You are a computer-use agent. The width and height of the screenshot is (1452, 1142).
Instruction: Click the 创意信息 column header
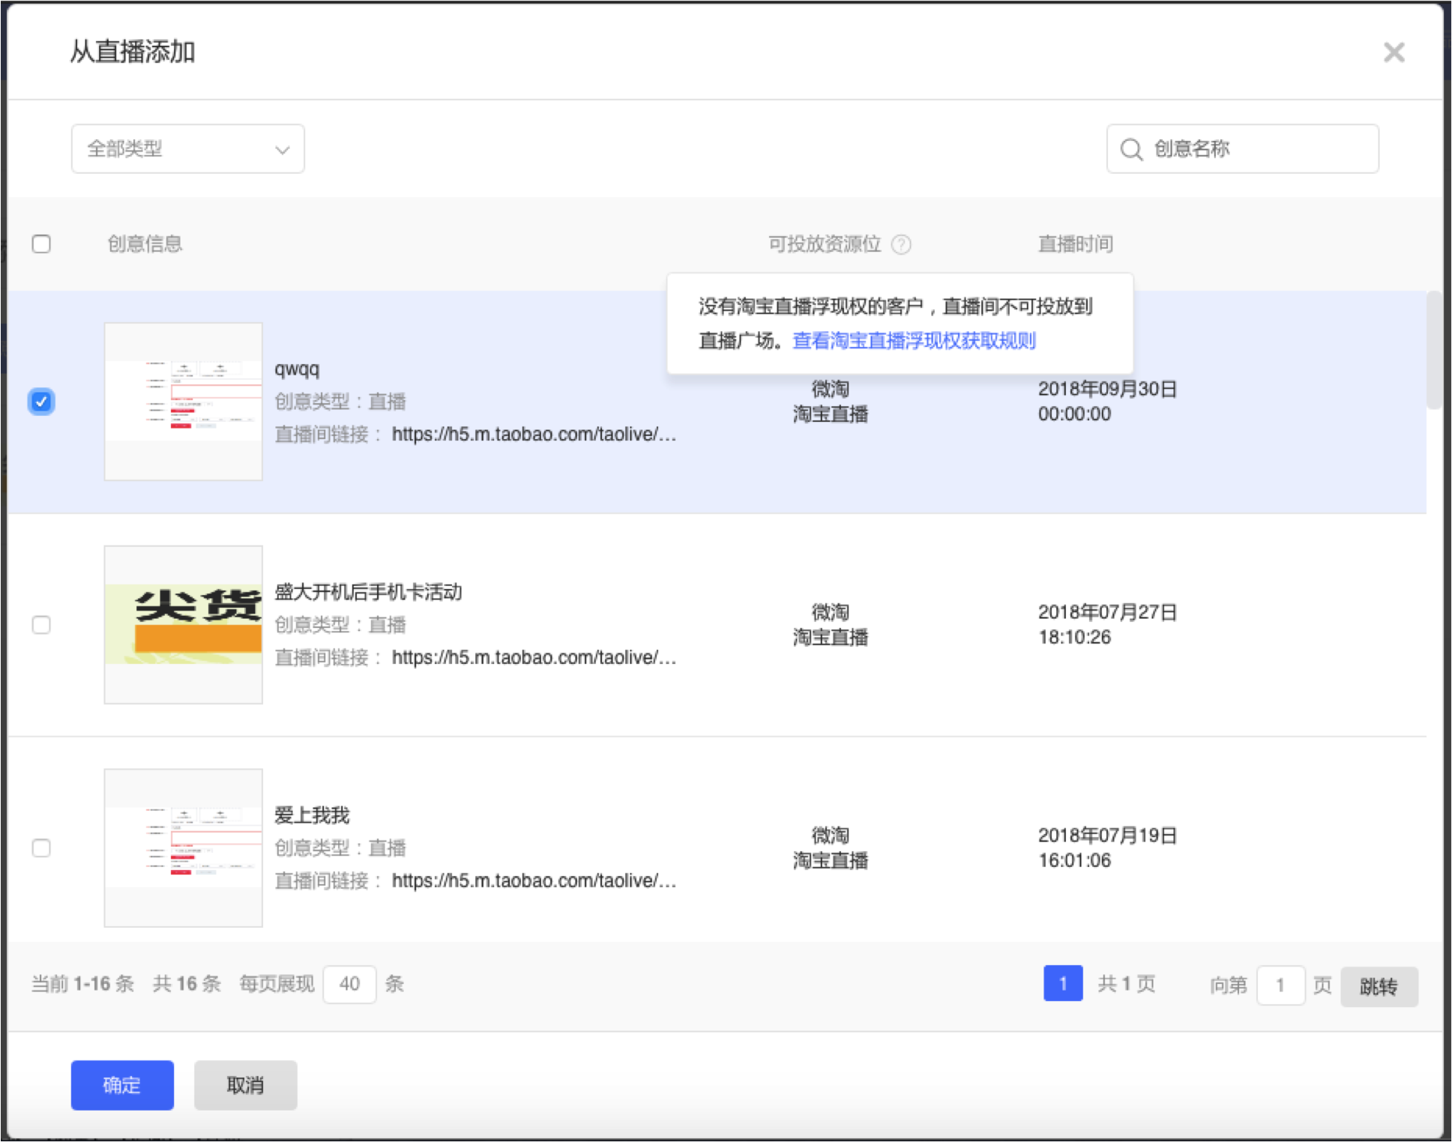click(x=145, y=244)
